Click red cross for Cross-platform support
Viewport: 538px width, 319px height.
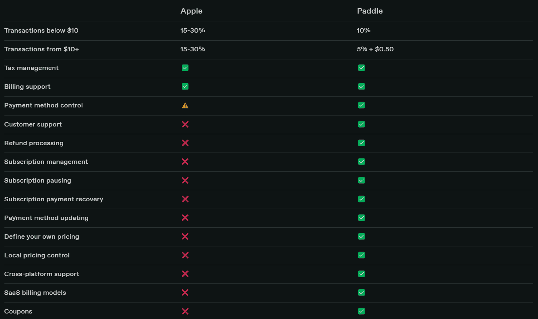(x=185, y=274)
